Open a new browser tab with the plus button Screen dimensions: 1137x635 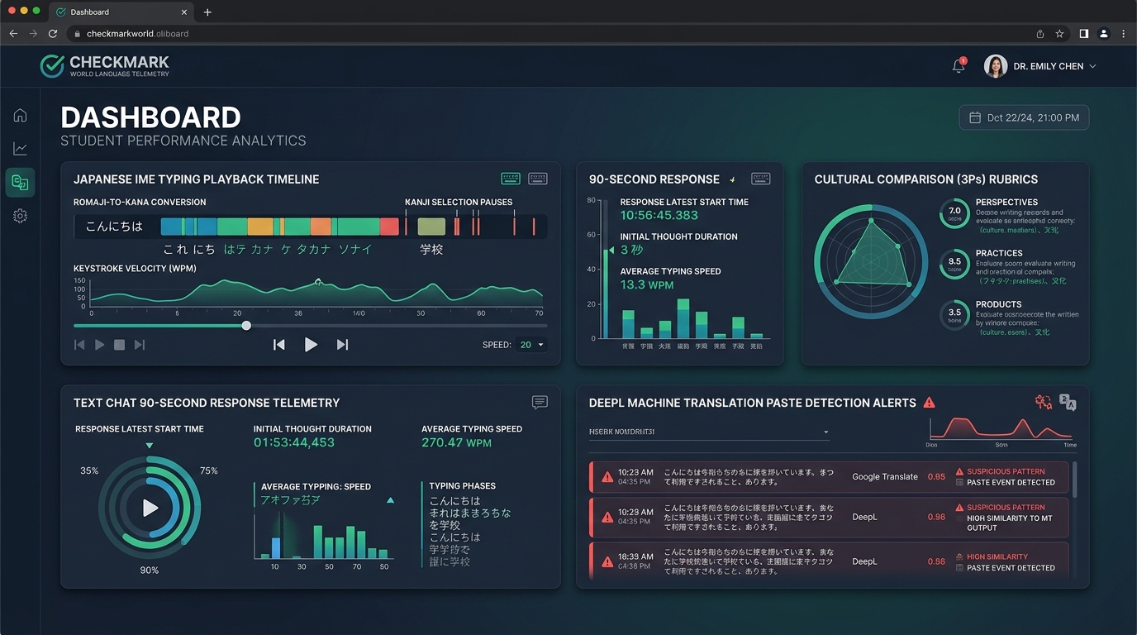pos(207,12)
